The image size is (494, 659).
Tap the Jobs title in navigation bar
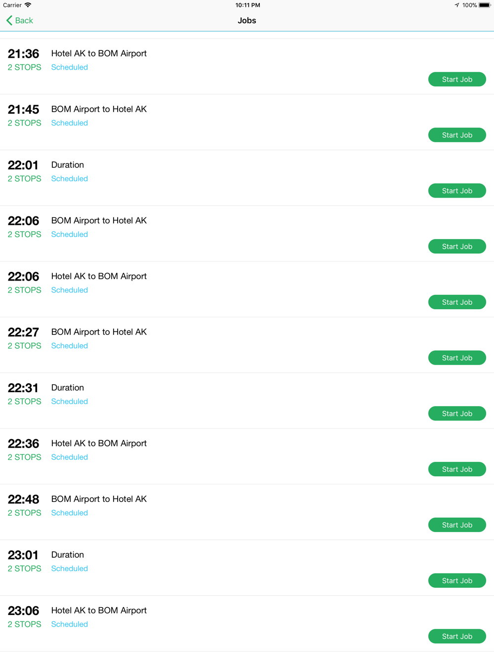pyautogui.click(x=247, y=20)
